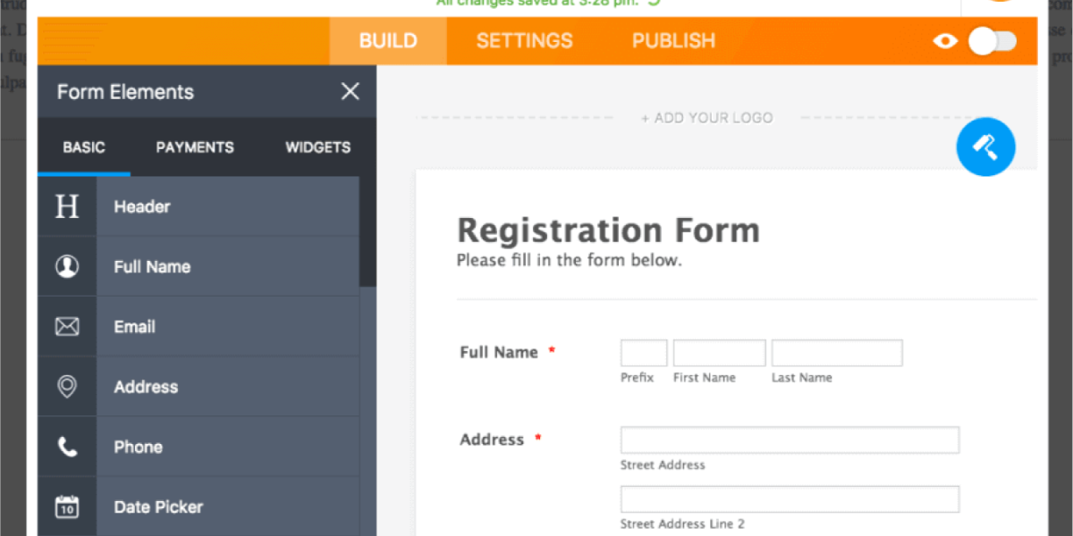Click the Street Address input field

point(790,440)
